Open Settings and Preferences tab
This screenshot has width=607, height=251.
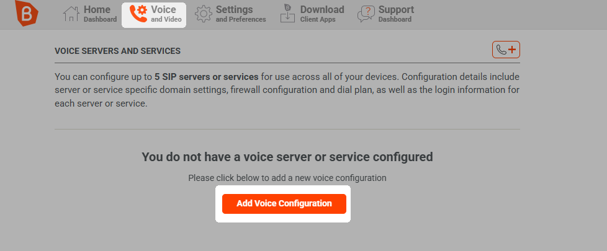click(231, 14)
